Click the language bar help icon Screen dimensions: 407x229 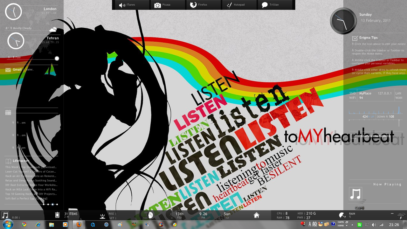[333, 224]
